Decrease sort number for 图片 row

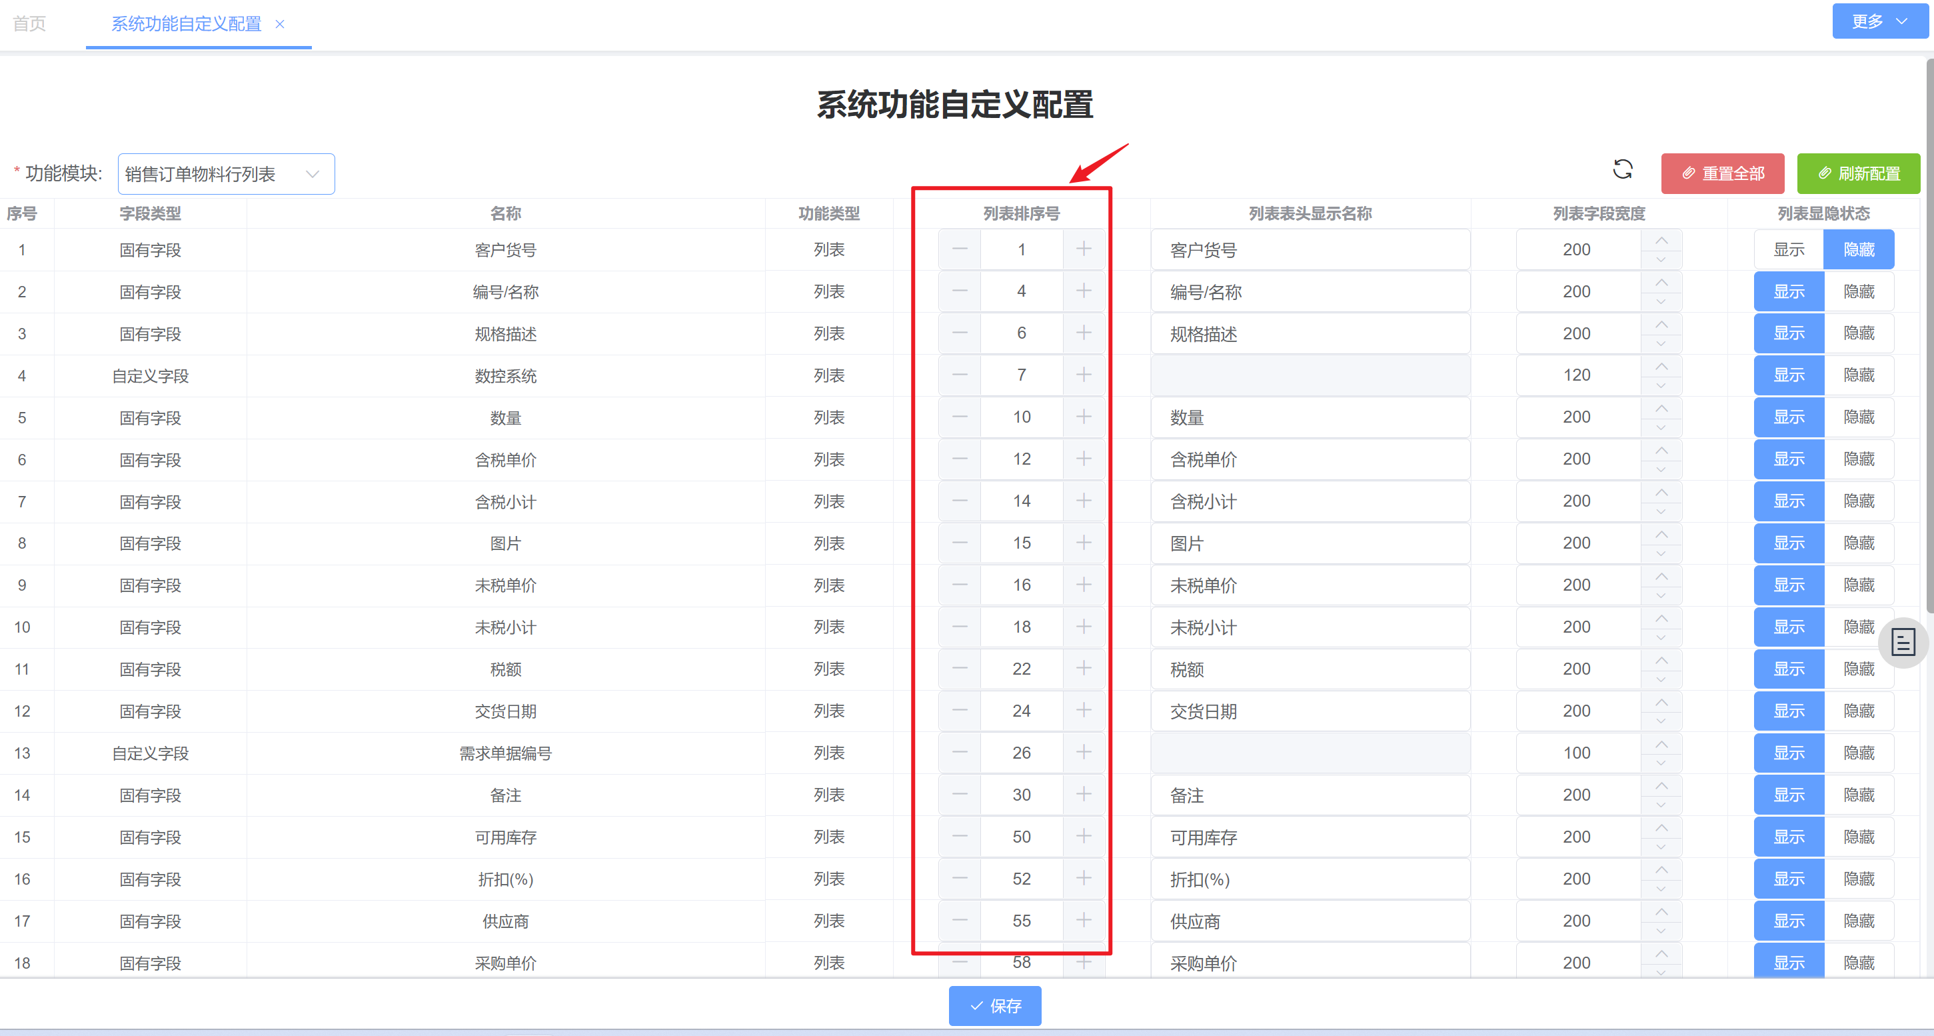pyautogui.click(x=960, y=543)
